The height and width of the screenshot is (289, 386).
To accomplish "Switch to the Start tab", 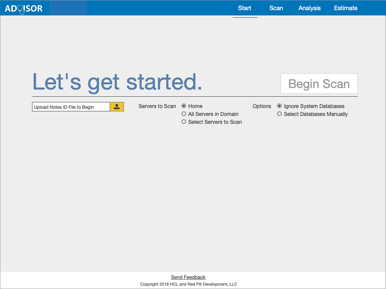I will click(245, 8).
